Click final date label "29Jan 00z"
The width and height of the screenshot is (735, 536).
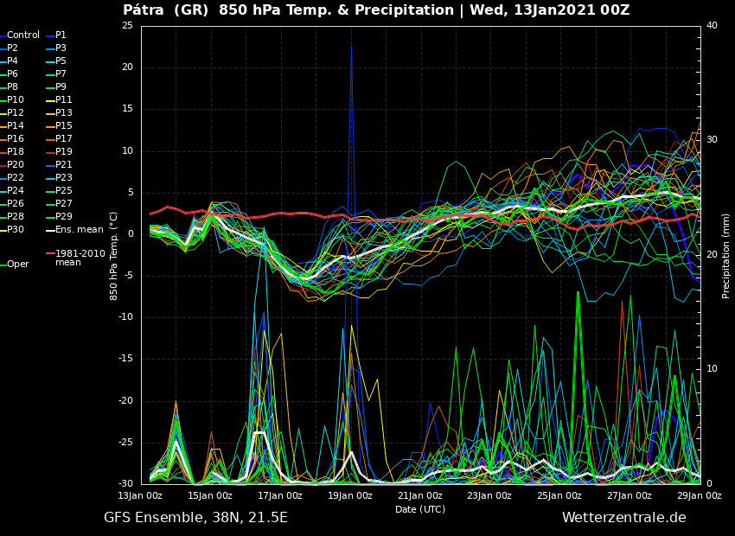pyautogui.click(x=700, y=495)
